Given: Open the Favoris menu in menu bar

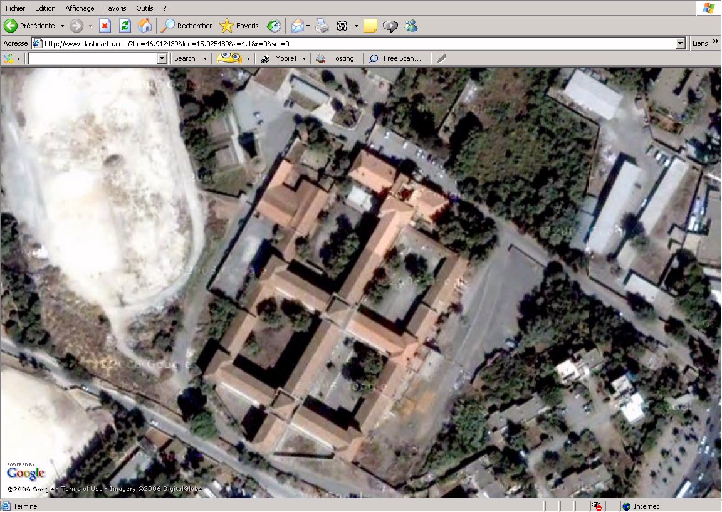Looking at the screenshot, I should pyautogui.click(x=115, y=8).
